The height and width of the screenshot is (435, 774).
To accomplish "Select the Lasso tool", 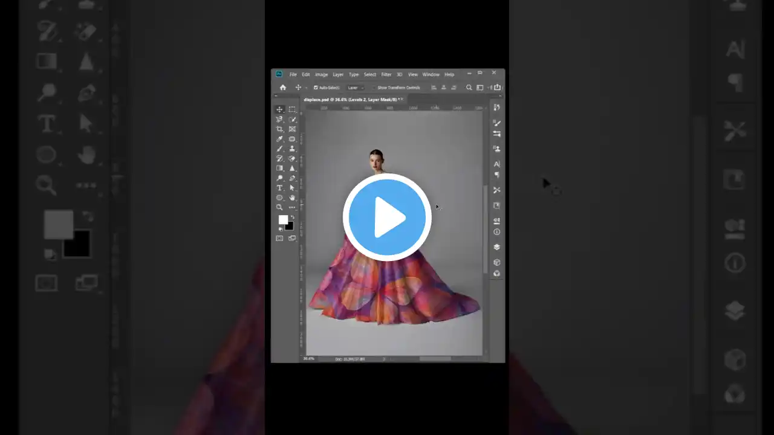I will tap(279, 119).
